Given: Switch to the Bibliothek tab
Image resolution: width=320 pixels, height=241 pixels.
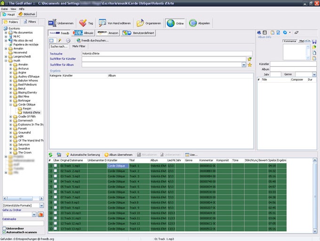Looking at the screenshot, I should click(x=27, y=14).
